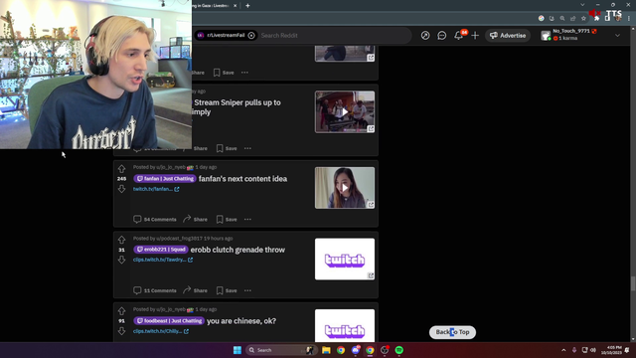The height and width of the screenshot is (358, 636).
Task: Remove the r/LivestreamFail search filter with the x
Action: click(251, 36)
